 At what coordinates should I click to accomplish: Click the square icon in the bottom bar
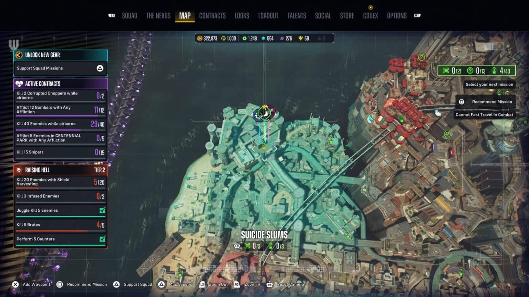(x=60, y=284)
